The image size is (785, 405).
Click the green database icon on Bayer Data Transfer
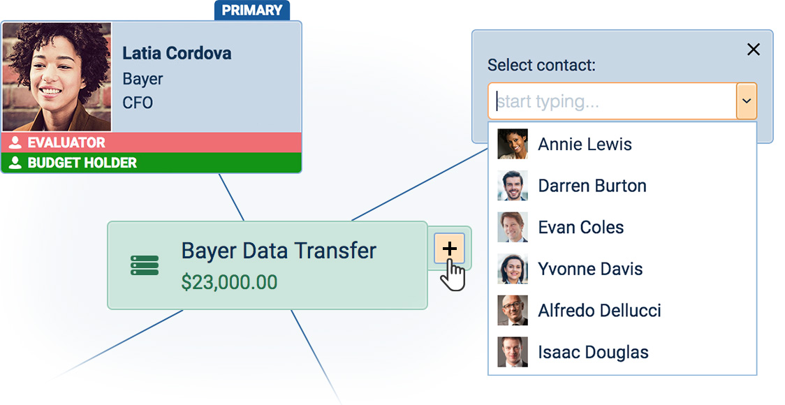[x=145, y=265]
